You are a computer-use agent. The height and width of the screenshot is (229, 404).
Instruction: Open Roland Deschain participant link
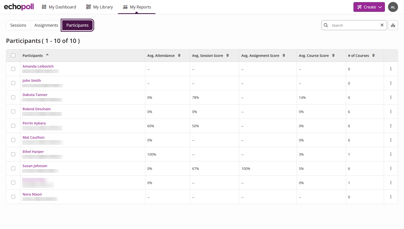(x=36, y=109)
